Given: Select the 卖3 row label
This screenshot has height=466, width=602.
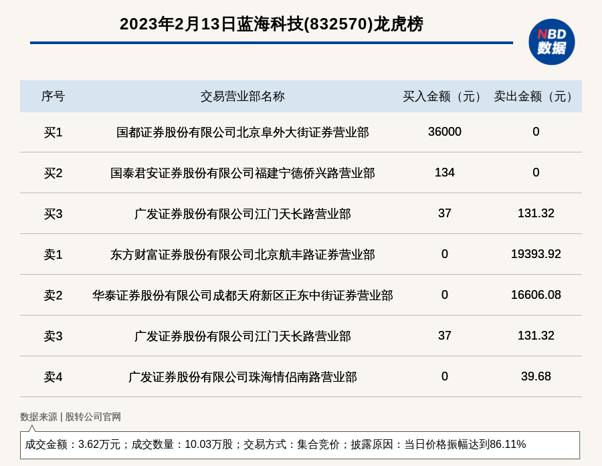Looking at the screenshot, I should click(53, 336).
